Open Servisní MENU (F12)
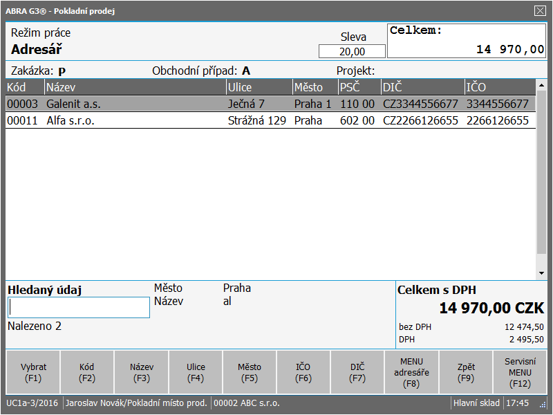The width and height of the screenshot is (553, 415). 520,372
